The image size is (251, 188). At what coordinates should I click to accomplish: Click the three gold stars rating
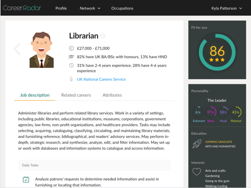(x=217, y=60)
